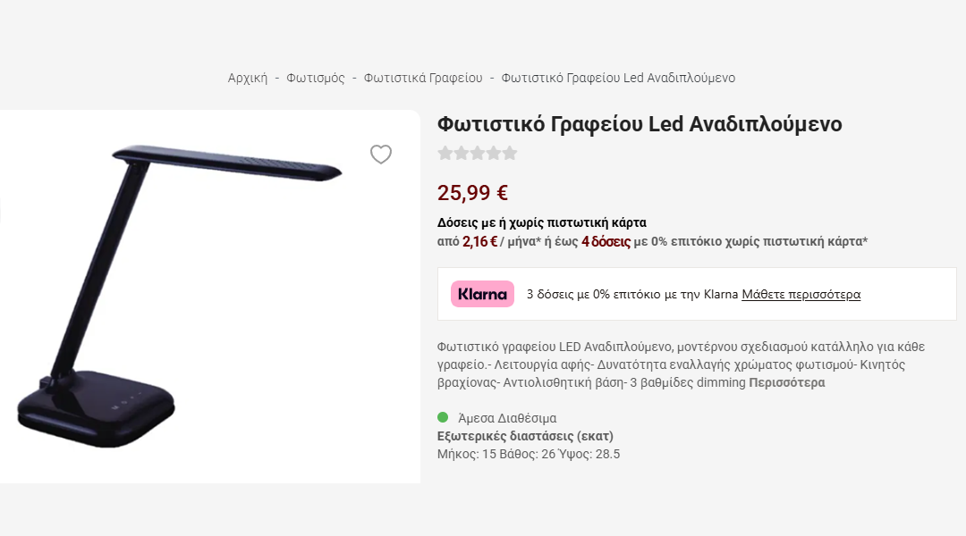Viewport: 966px width, 536px height.
Task: Click the pink Klarna logo badge
Action: (482, 294)
